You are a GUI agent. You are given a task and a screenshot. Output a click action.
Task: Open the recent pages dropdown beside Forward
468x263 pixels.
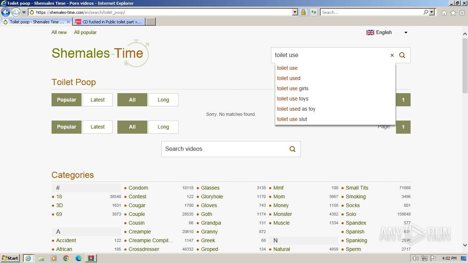pos(24,12)
